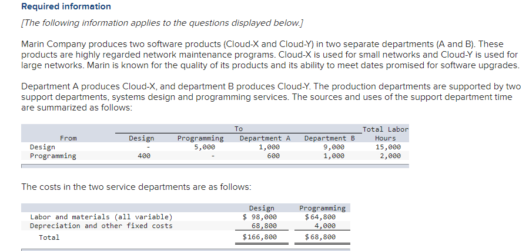Select the $68,800 Programming total
This screenshot has width=529, height=251.
coord(320,237)
